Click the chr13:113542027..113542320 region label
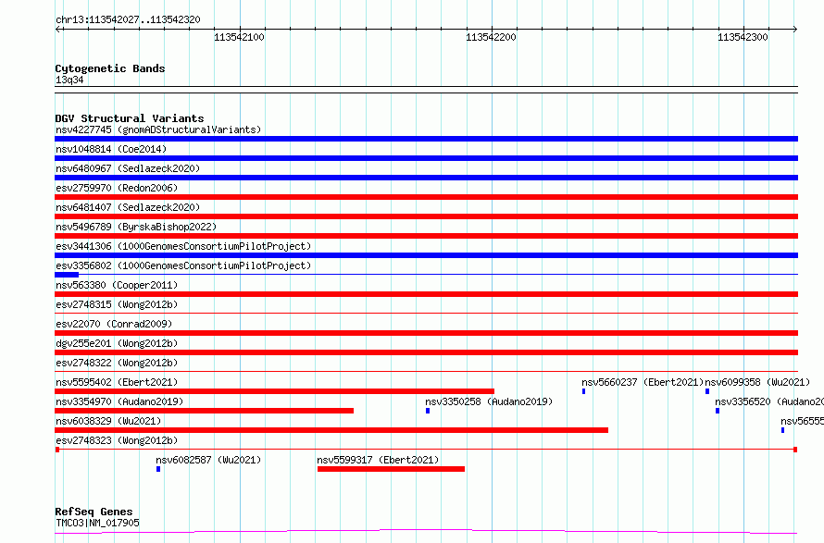Image resolution: width=824 pixels, height=543 pixels. coord(128,20)
